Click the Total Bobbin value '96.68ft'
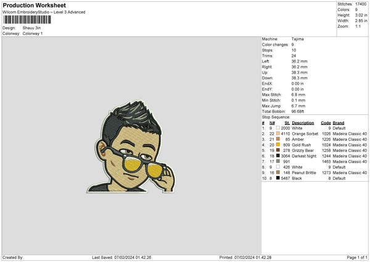The image size is (370, 262). (x=298, y=111)
